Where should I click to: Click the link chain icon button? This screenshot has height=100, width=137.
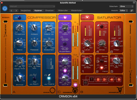coord(132,11)
